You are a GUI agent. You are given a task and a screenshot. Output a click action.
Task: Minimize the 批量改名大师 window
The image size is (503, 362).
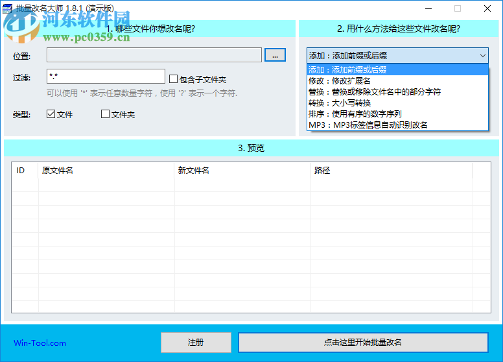(x=428, y=8)
